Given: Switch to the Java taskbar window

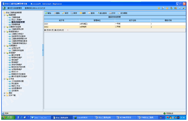Looking at the screenshot, I should tap(40, 118).
